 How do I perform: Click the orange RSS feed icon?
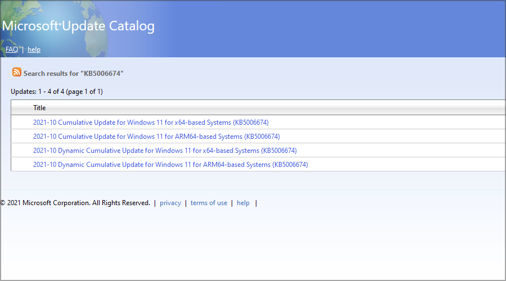(x=17, y=72)
